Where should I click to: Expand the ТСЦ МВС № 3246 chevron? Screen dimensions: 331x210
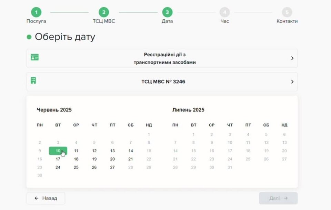pos(292,82)
